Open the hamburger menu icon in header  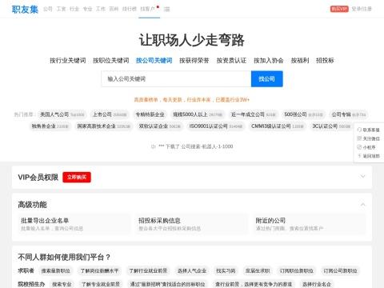[167, 9]
